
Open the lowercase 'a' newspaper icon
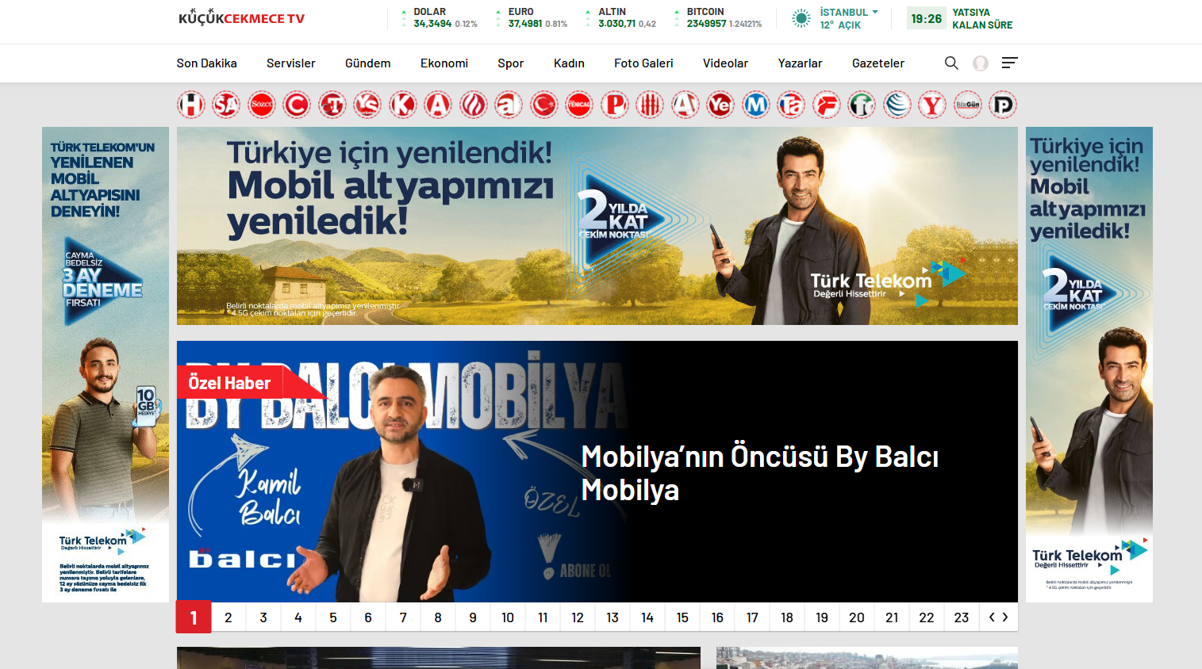click(509, 105)
